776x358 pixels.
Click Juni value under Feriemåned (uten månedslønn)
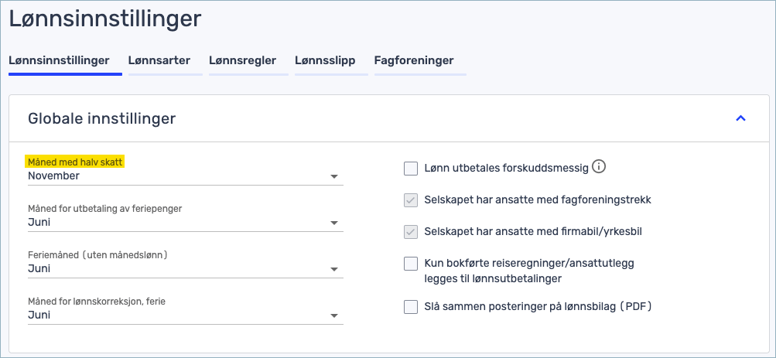(39, 268)
